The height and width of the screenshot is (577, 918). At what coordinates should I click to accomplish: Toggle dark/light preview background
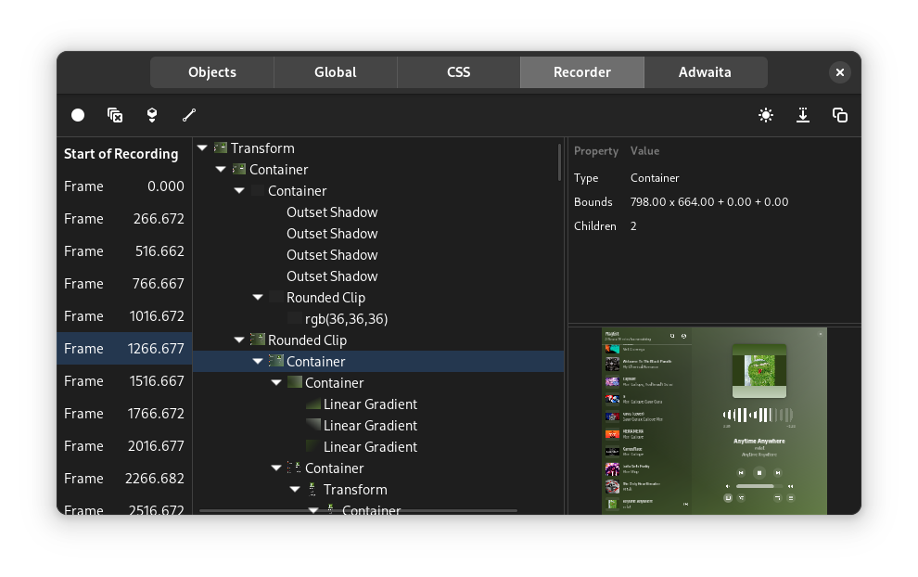click(766, 115)
